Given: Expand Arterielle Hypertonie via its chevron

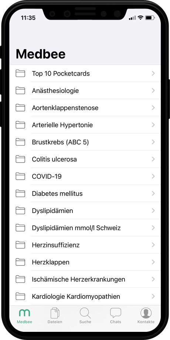Looking at the screenshot, I should [x=153, y=125].
